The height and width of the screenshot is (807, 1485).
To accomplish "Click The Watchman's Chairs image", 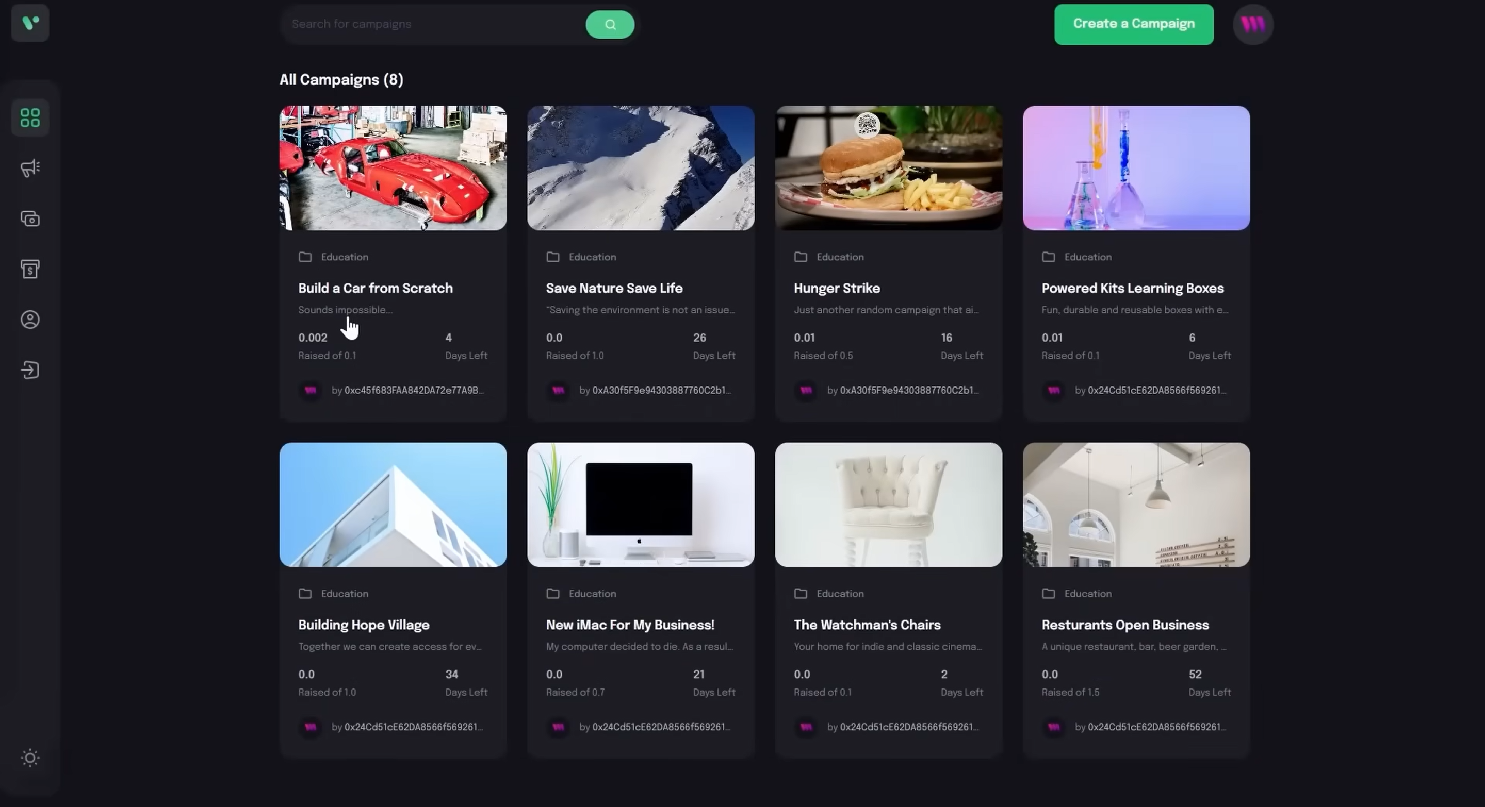I will pyautogui.click(x=888, y=505).
